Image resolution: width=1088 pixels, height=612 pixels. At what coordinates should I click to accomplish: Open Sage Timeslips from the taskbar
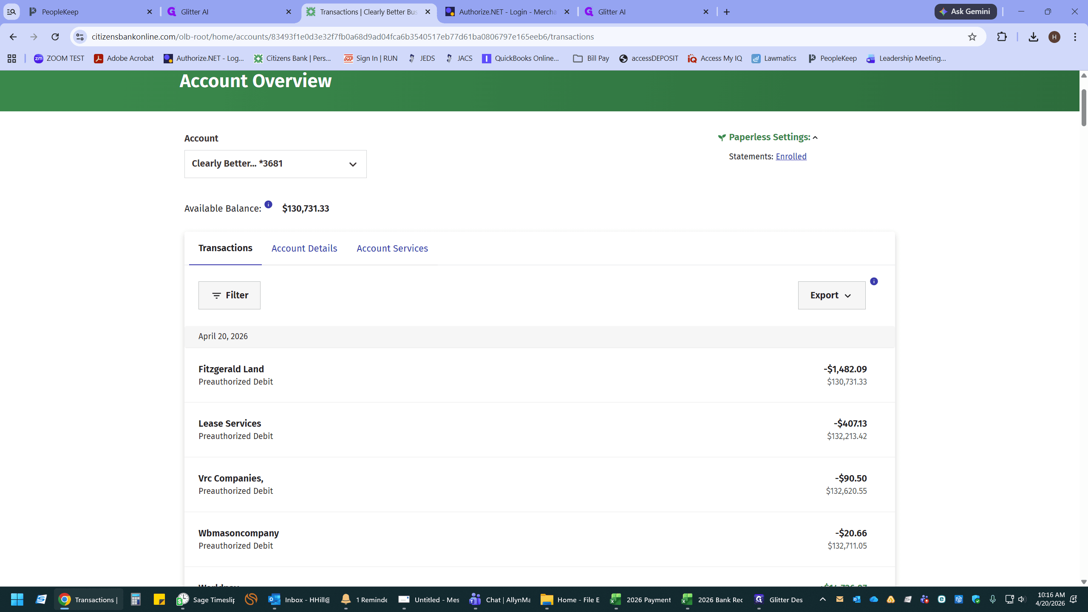pos(206,600)
